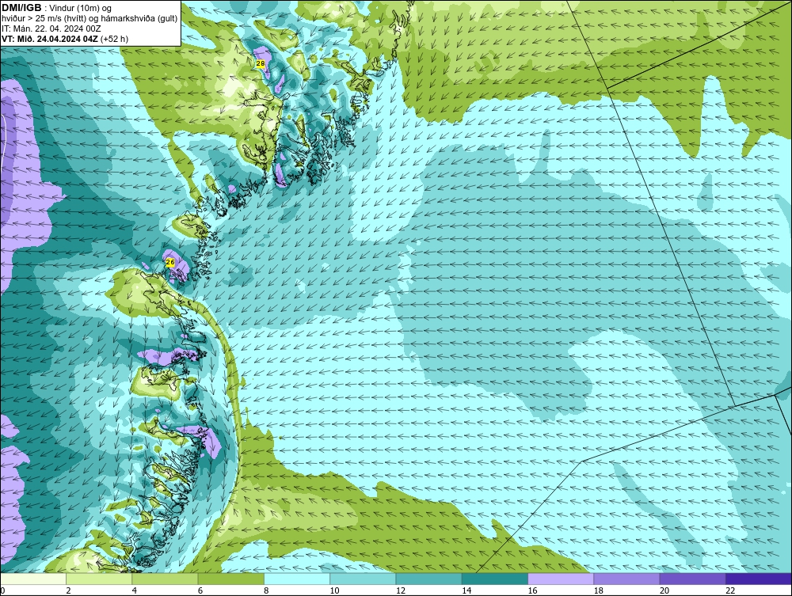Click the violet 20–22 m/s legend swatch
Image resolution: width=792 pixels, height=596 pixels.
point(692,579)
